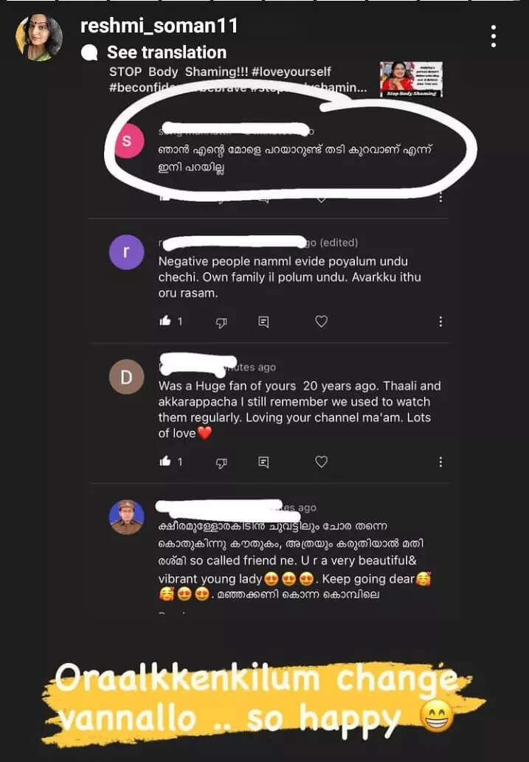Open more options for 'Negative people' comment
Viewport: 529px width, 762px height.
pos(440,321)
